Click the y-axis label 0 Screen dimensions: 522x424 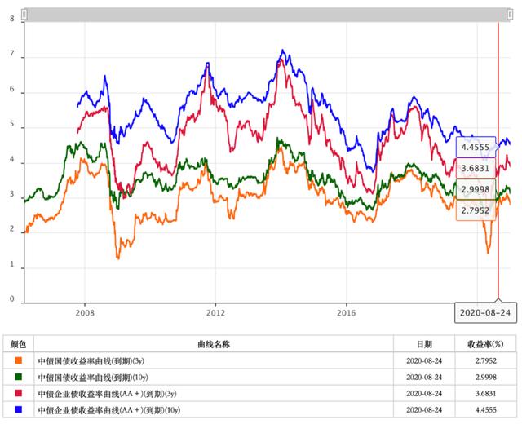pyautogui.click(x=12, y=299)
